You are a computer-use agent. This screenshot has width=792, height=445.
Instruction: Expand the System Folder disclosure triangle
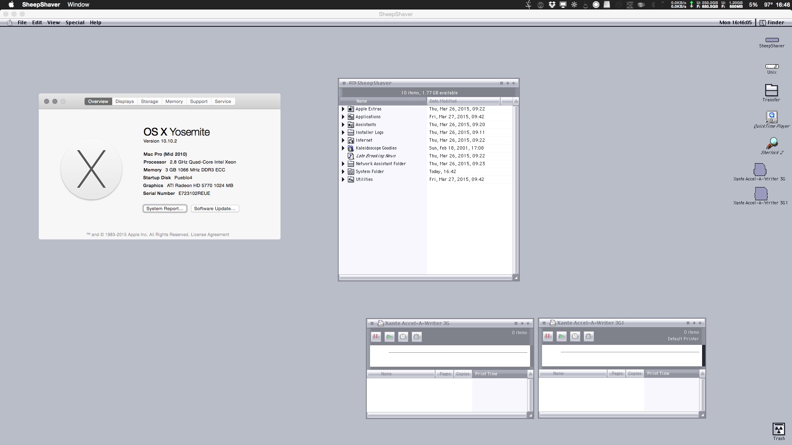(343, 172)
